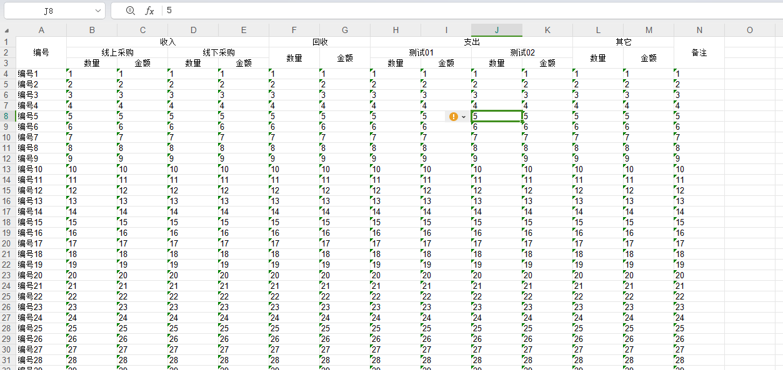Click the select-all corner triangle
The width and height of the screenshot is (783, 370).
7,30
